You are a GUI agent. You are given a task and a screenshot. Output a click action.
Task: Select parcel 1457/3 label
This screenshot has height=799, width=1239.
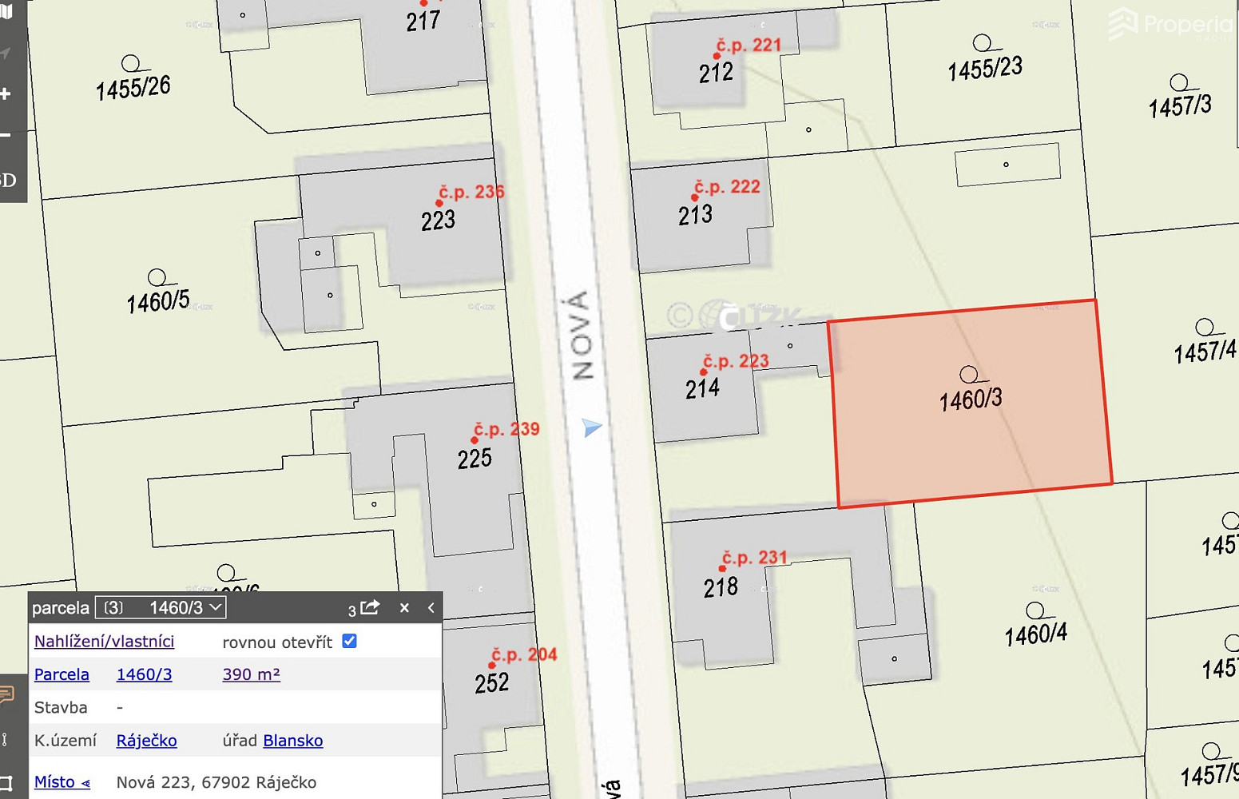(1180, 106)
